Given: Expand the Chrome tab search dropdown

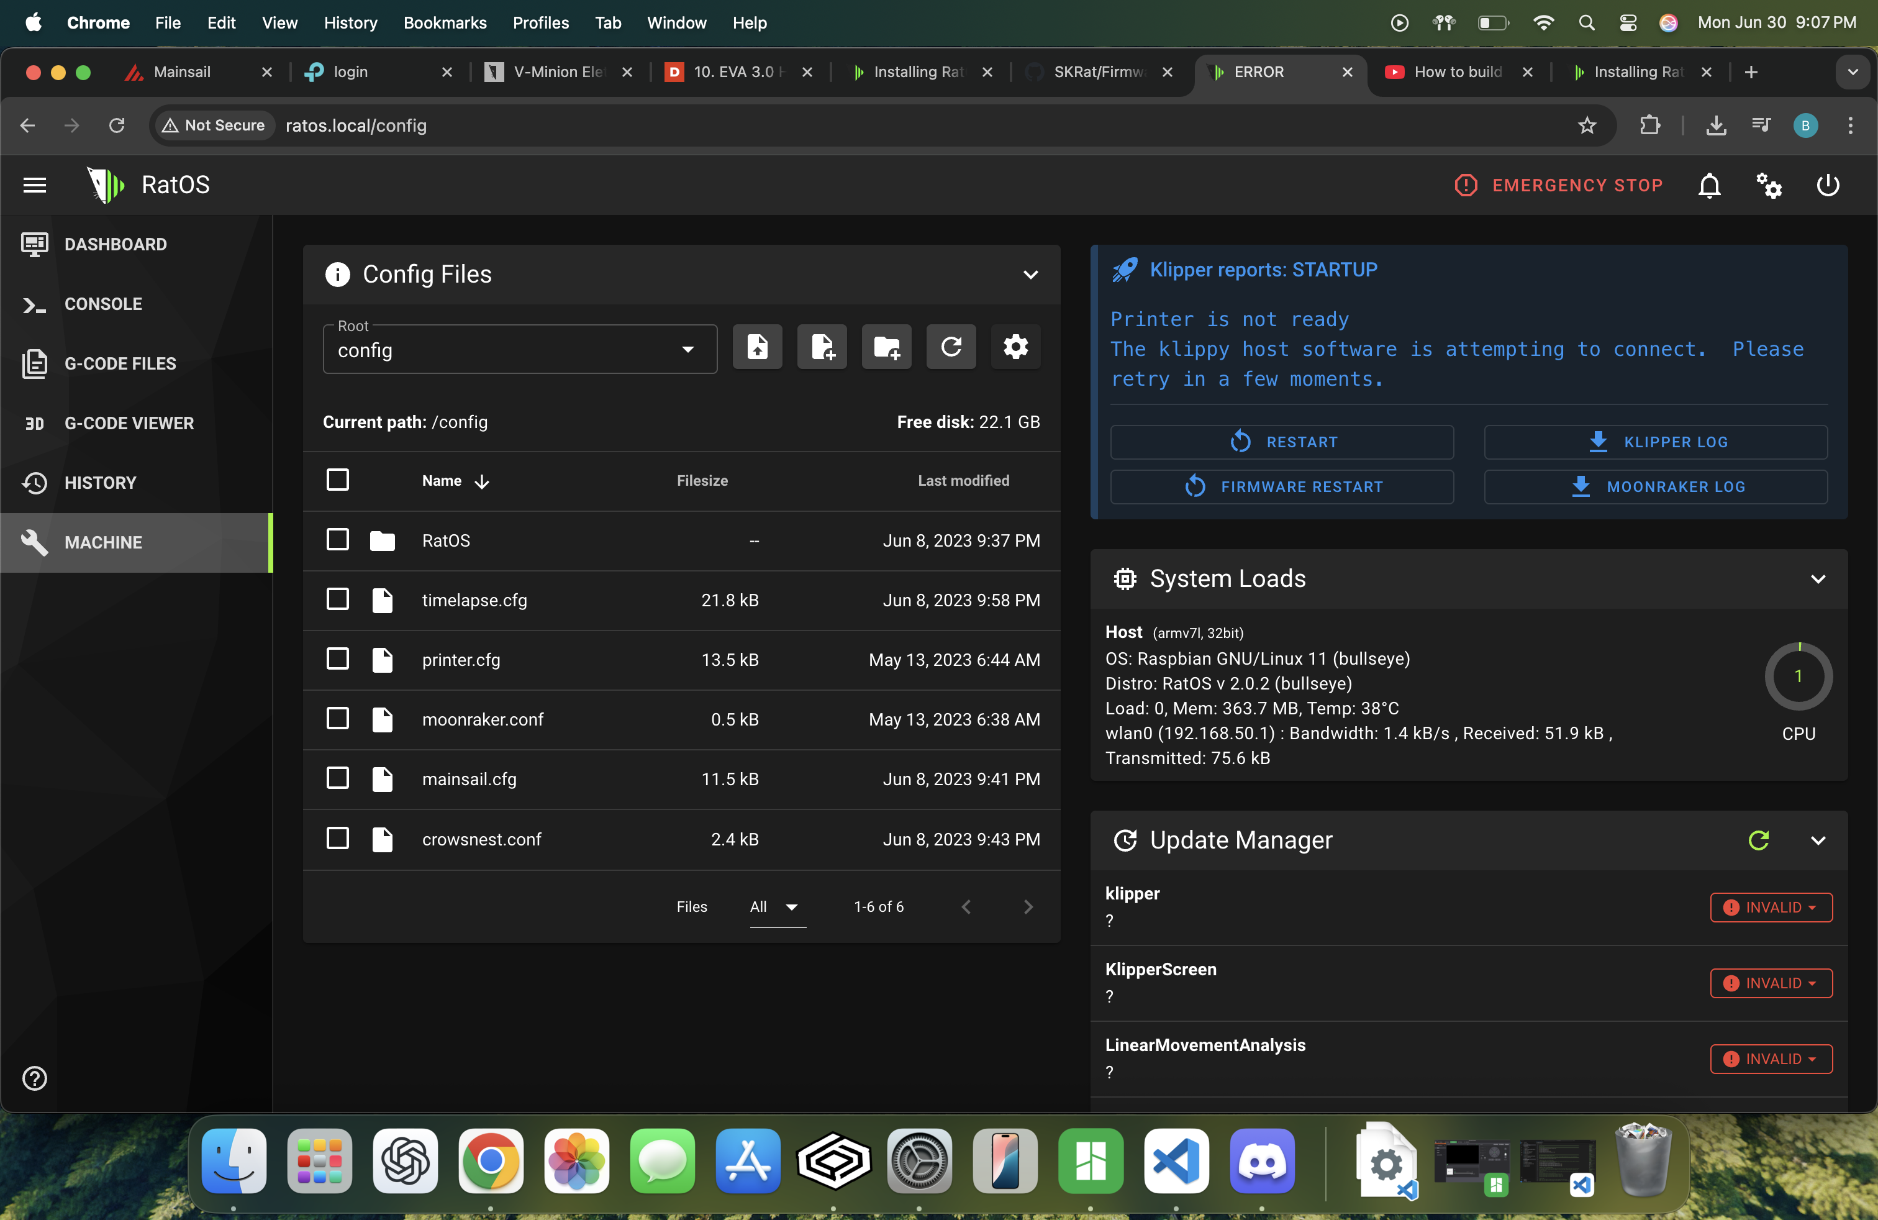Looking at the screenshot, I should (x=1852, y=72).
